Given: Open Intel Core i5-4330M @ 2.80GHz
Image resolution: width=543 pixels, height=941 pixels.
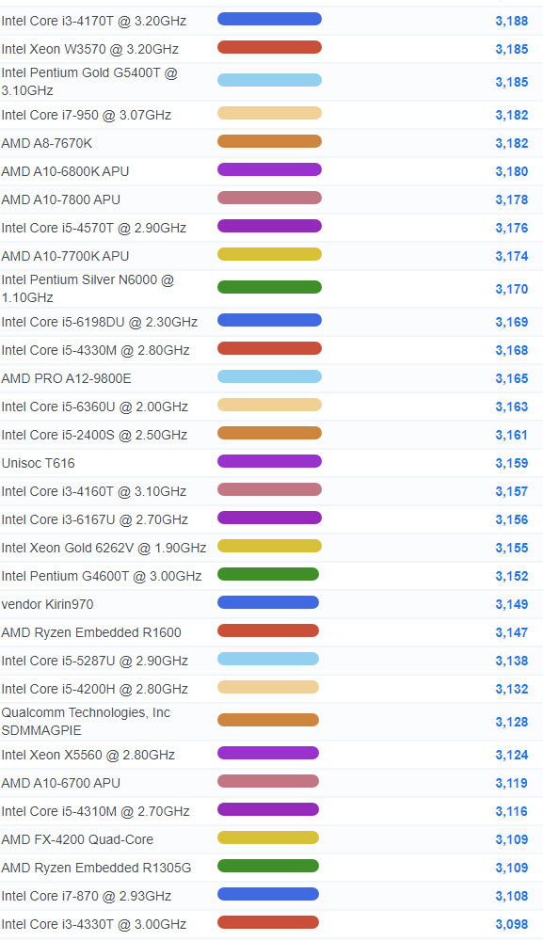Looking at the screenshot, I should 95,350.
